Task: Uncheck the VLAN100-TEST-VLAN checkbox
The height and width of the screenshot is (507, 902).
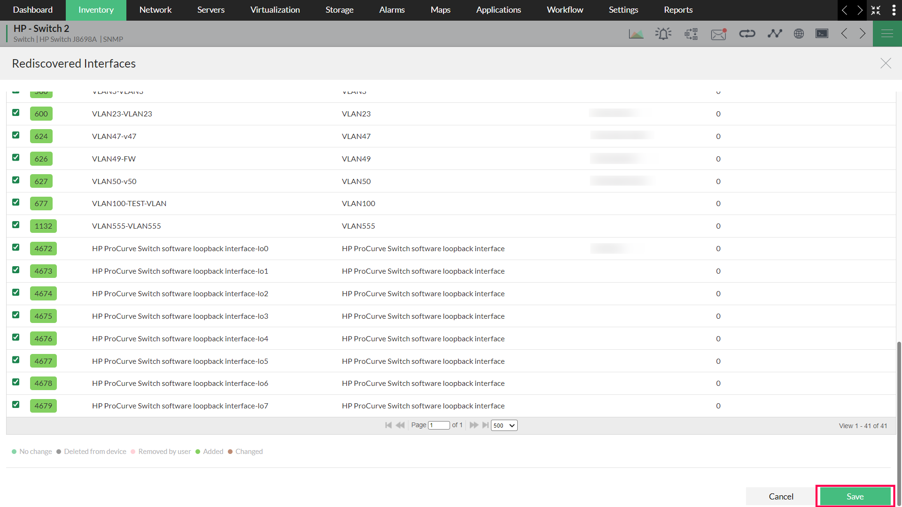Action: (16, 202)
